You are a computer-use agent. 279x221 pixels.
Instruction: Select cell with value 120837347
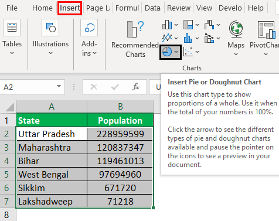(x=120, y=147)
